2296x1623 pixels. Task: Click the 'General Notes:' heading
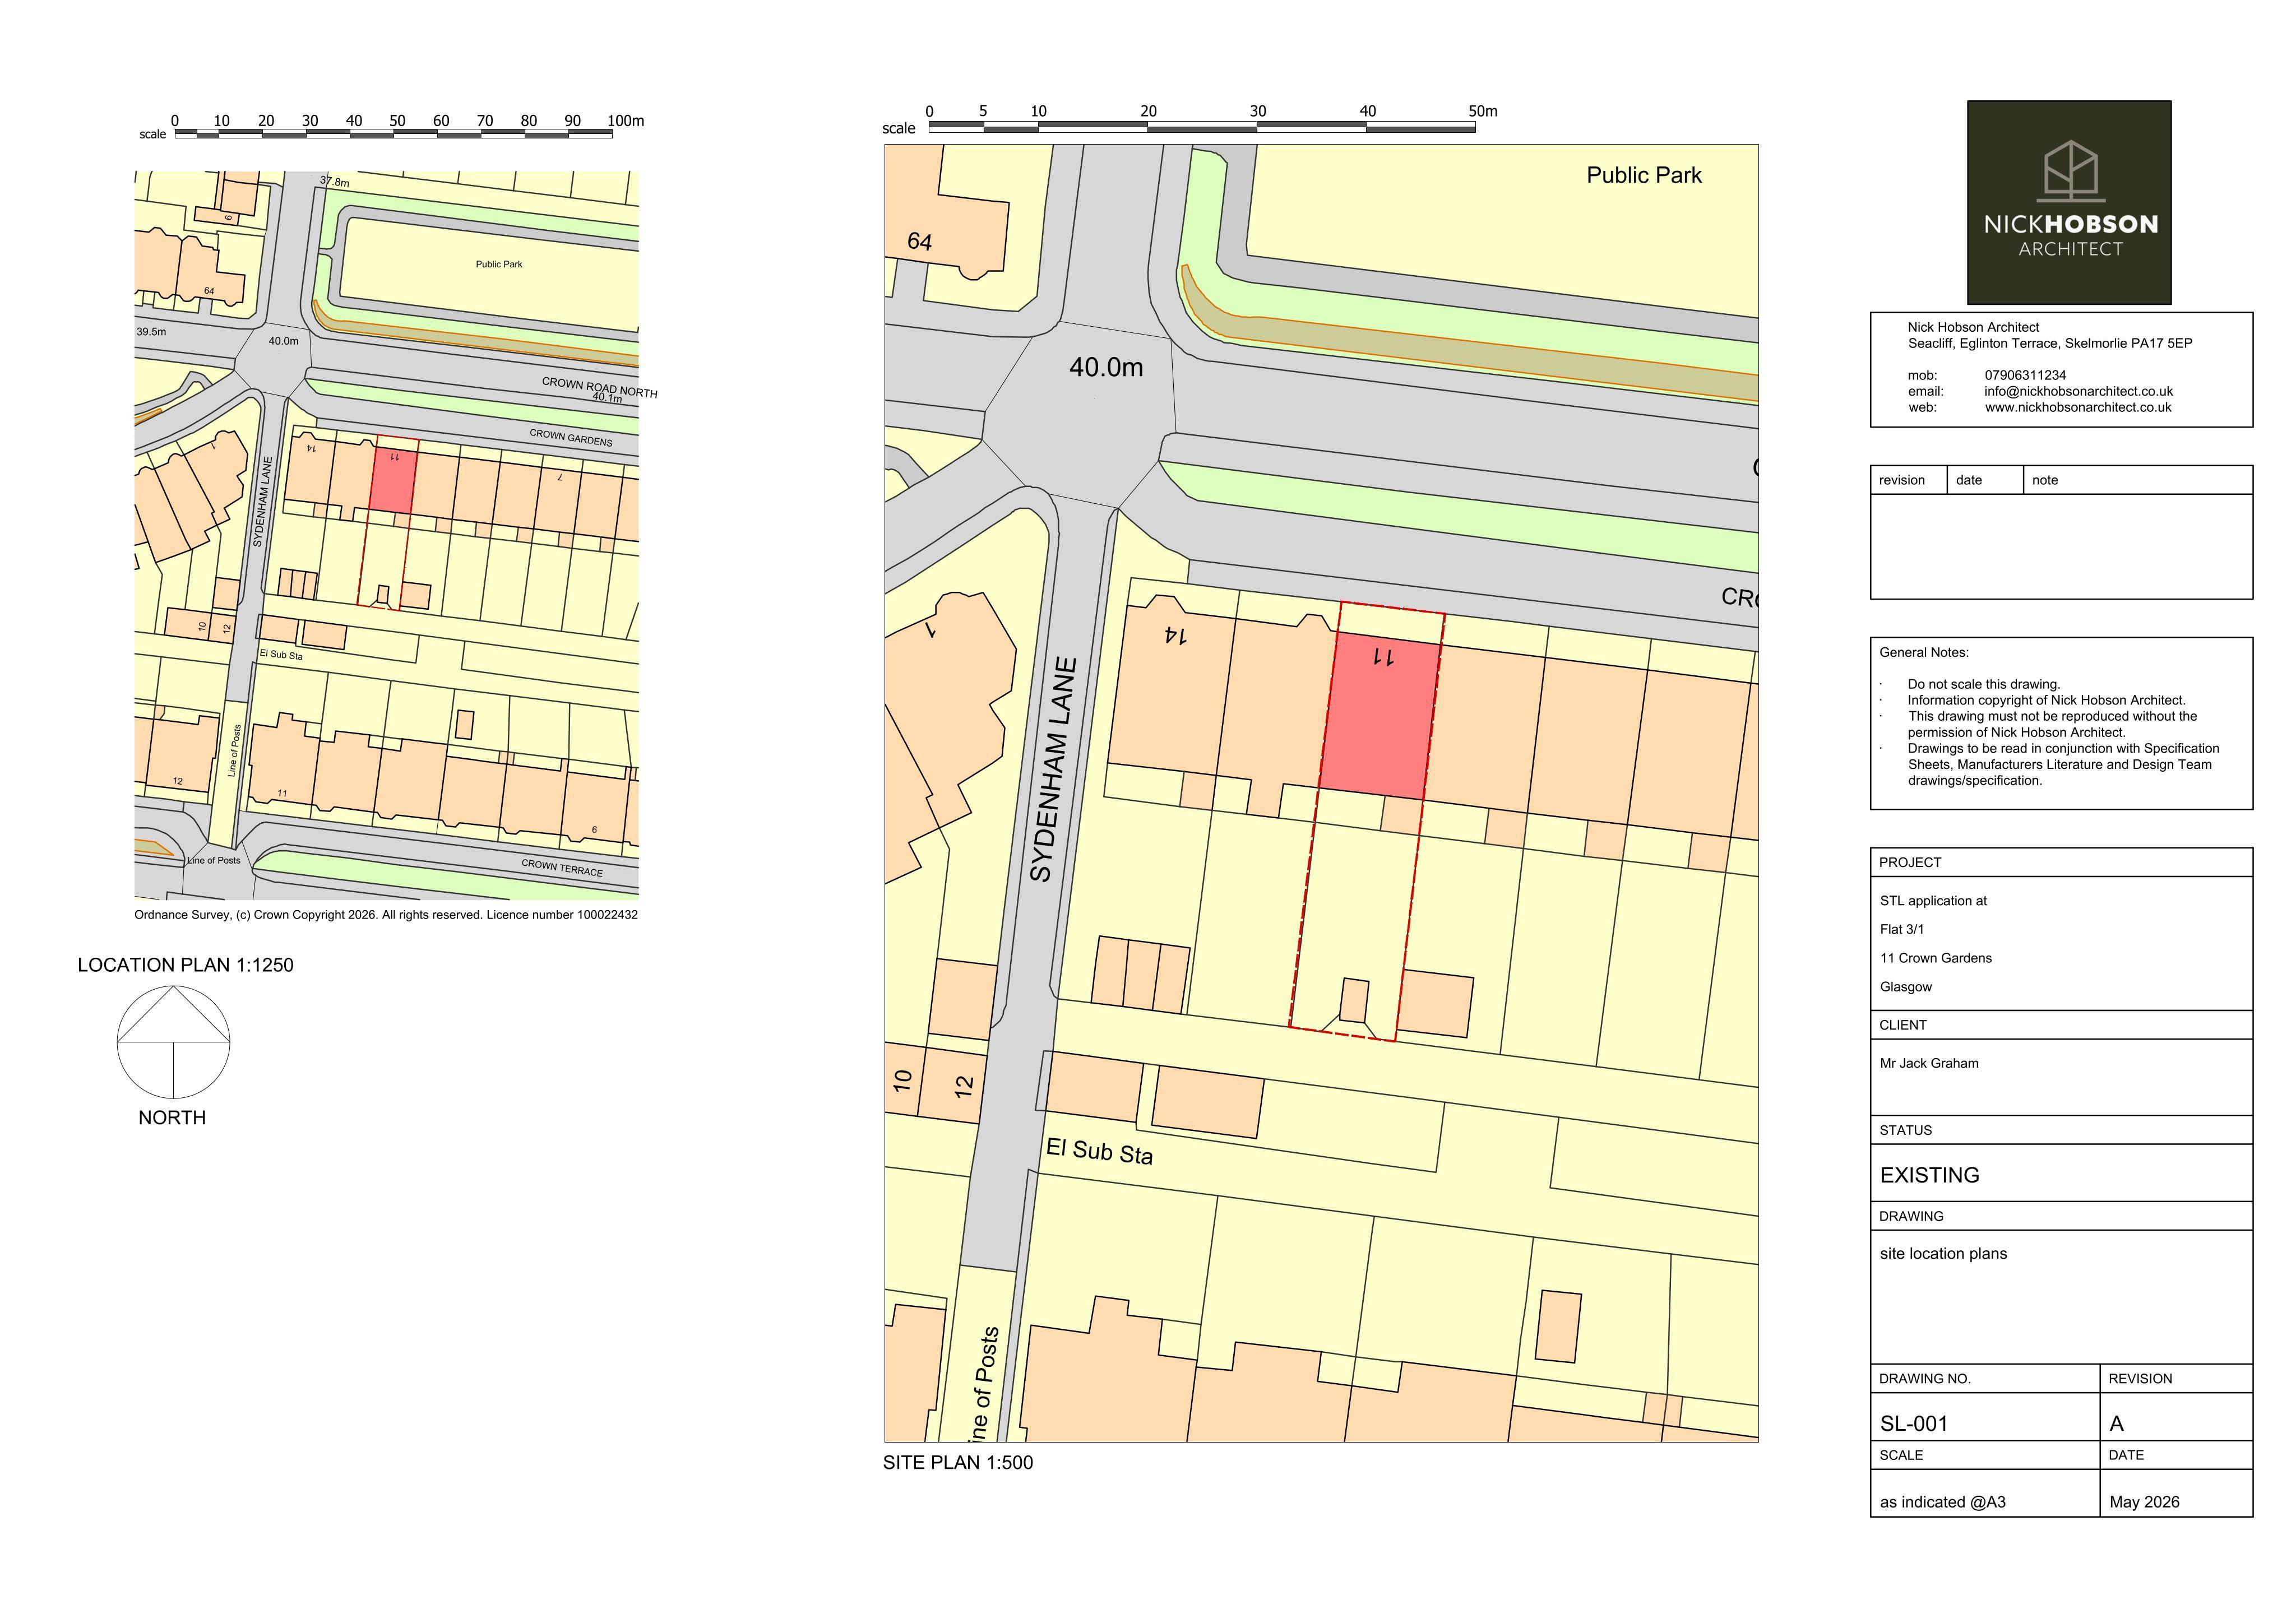point(1924,652)
